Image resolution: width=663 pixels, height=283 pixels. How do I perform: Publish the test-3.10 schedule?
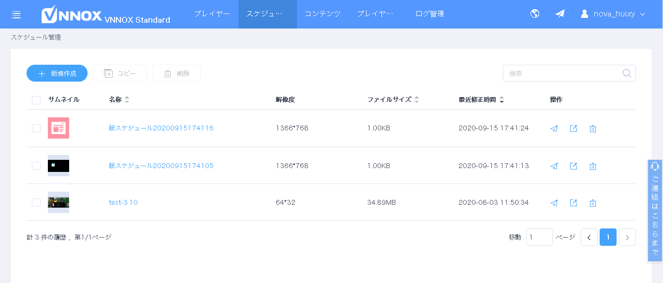tap(554, 203)
